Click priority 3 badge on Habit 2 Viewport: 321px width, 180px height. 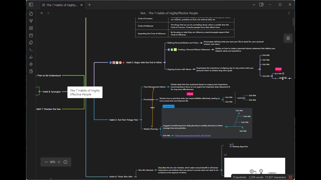(111, 62)
